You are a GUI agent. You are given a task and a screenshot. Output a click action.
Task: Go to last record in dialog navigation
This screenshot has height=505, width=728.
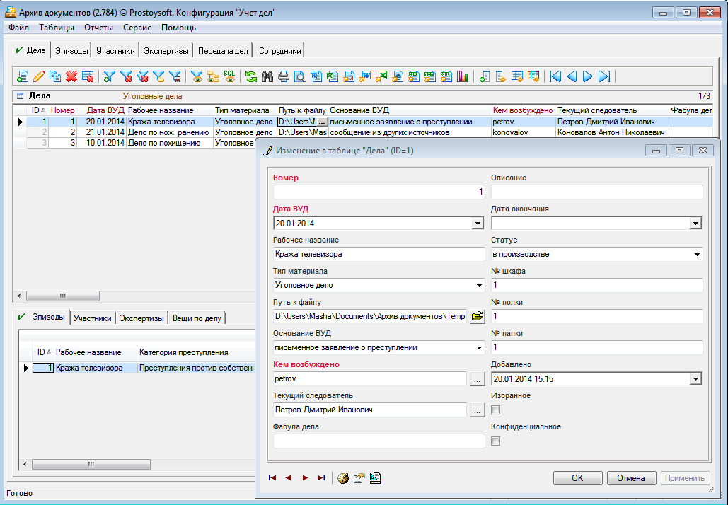[321, 478]
